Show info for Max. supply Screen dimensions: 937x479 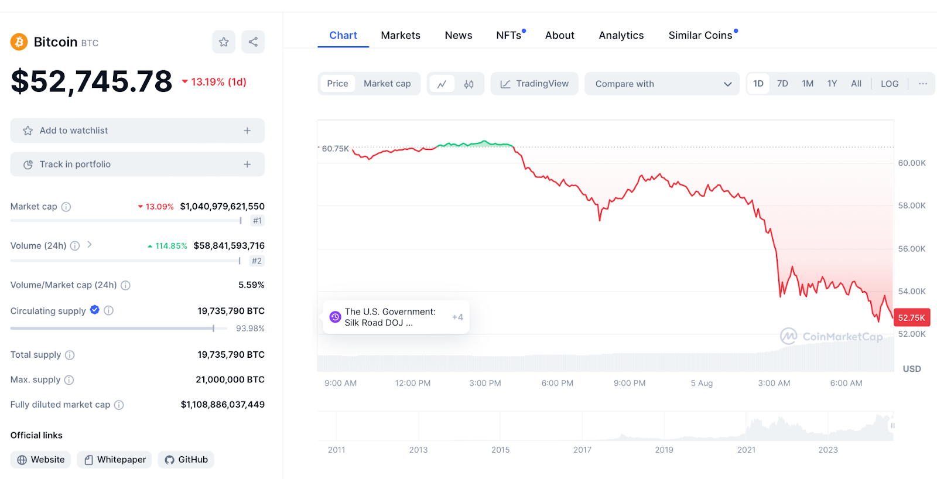click(69, 380)
